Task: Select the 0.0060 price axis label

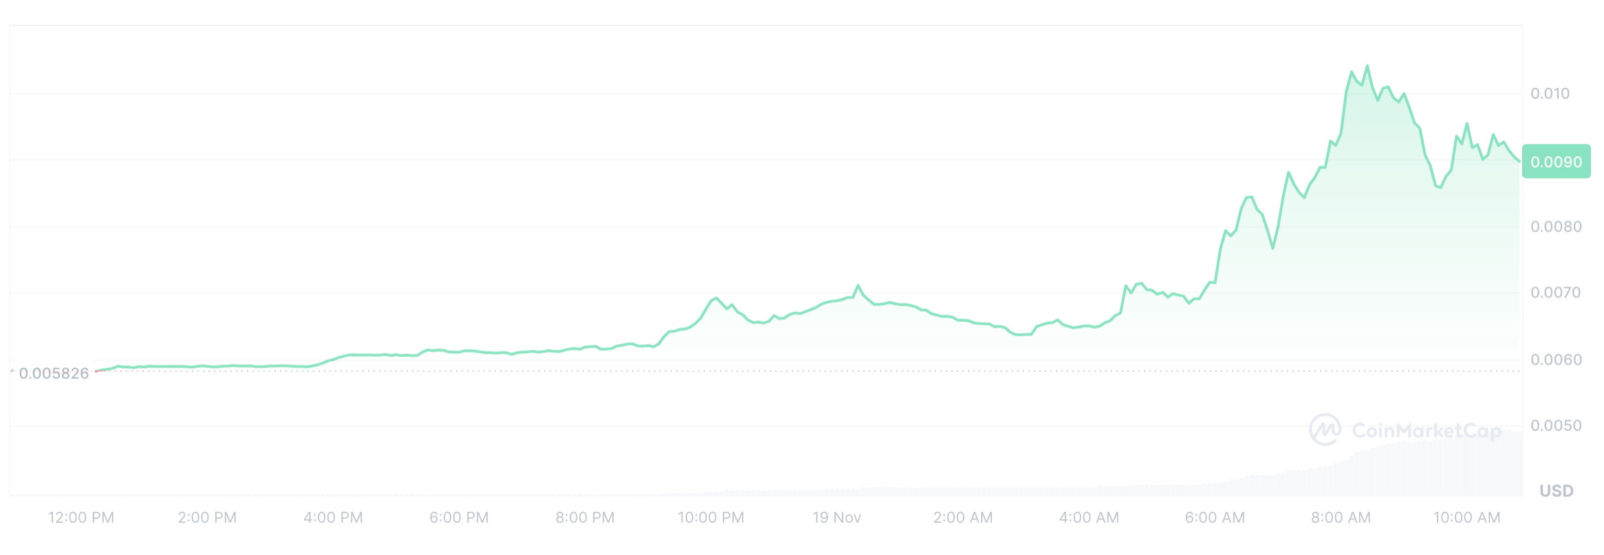Action: click(x=1556, y=359)
